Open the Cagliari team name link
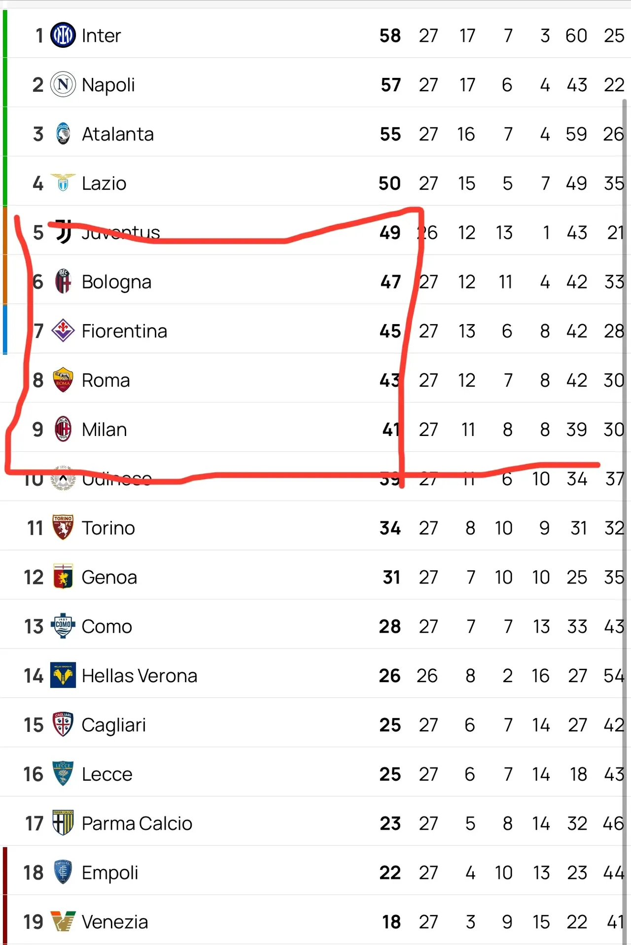The height and width of the screenshot is (945, 631). pos(113,725)
